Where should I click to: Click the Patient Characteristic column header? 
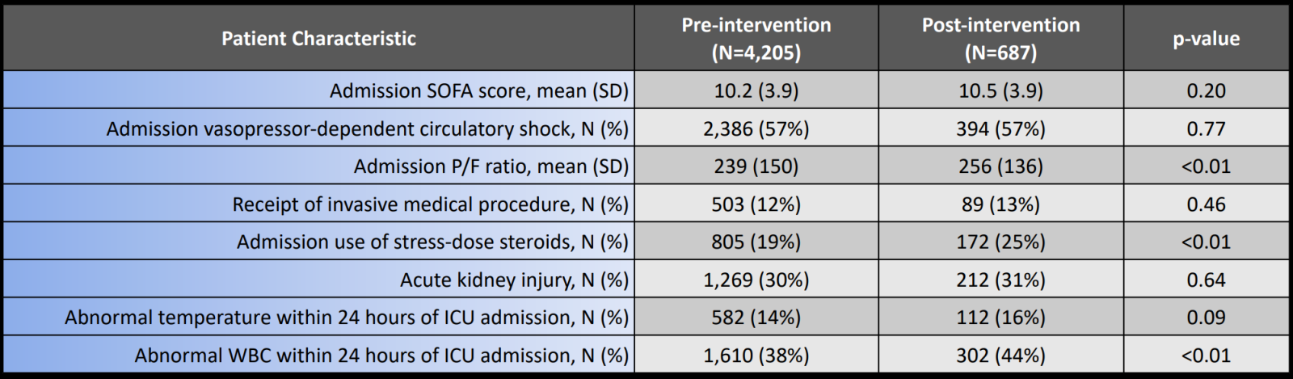tap(318, 38)
